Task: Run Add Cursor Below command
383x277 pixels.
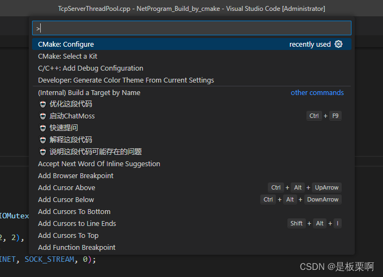Action: [x=192, y=199]
